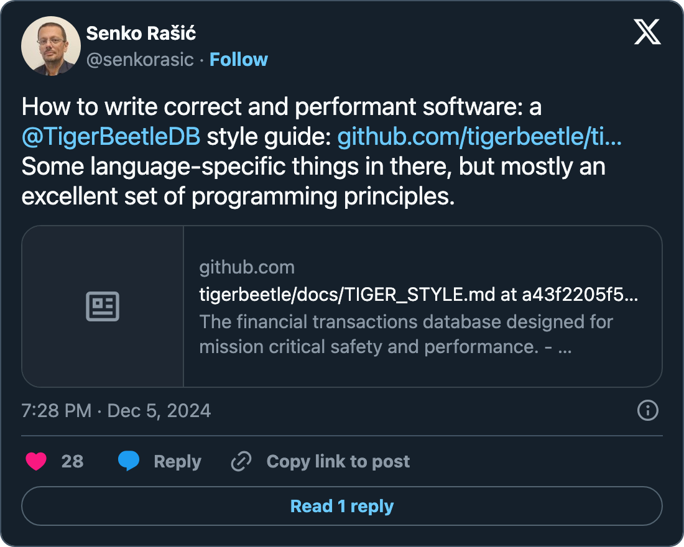684x547 pixels.
Task: Click the Reply text button
Action: click(x=177, y=461)
